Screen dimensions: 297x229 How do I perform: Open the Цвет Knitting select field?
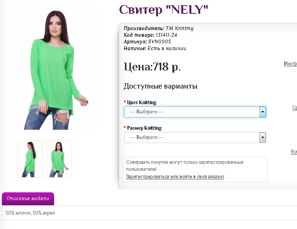(x=191, y=112)
